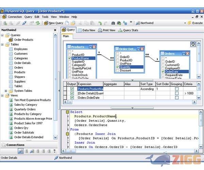Viewport: 204px width, 170px height.
Task: Click the Execute lightning button
Action: [x=195, y=23]
